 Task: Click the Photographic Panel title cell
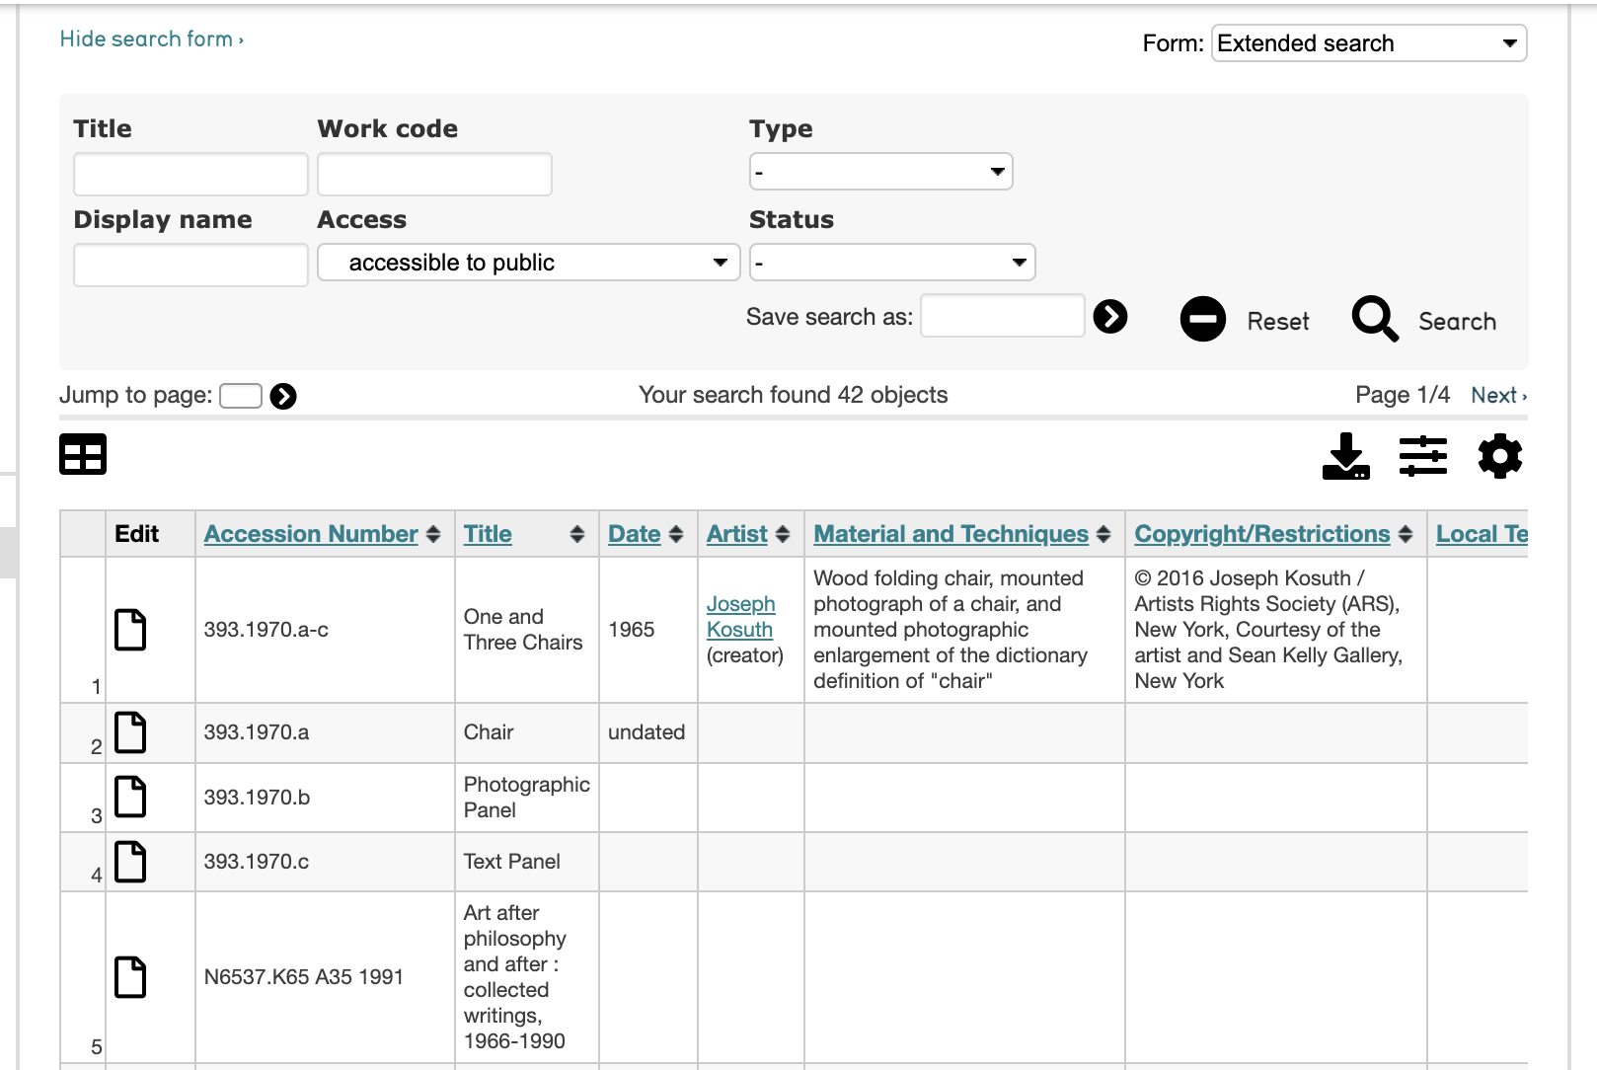[527, 798]
